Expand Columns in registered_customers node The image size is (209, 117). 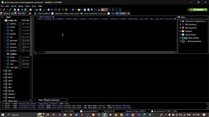tap(180, 21)
